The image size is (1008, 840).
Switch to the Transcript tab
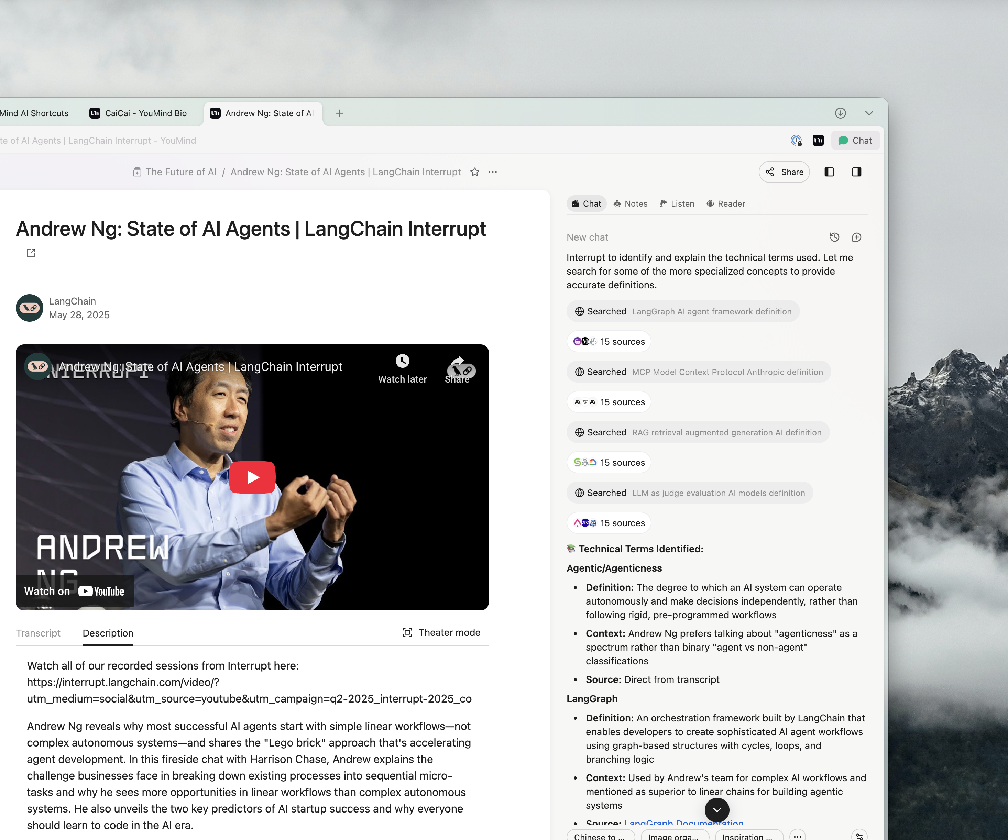(x=39, y=633)
